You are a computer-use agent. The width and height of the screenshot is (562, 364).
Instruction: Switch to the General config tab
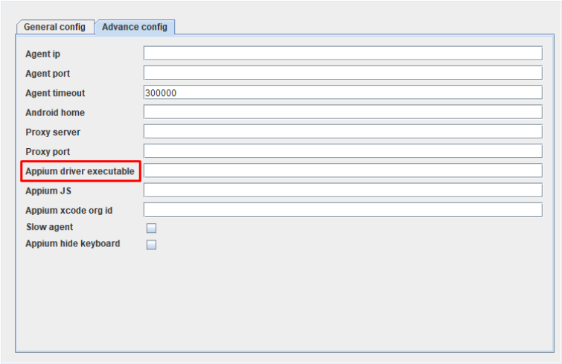point(55,27)
